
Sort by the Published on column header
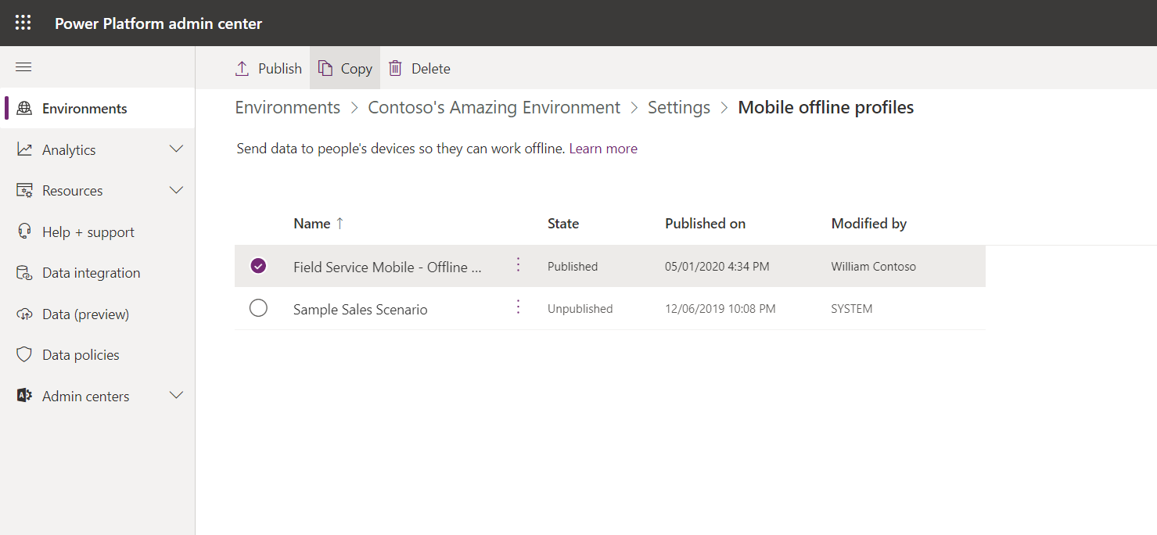click(705, 224)
